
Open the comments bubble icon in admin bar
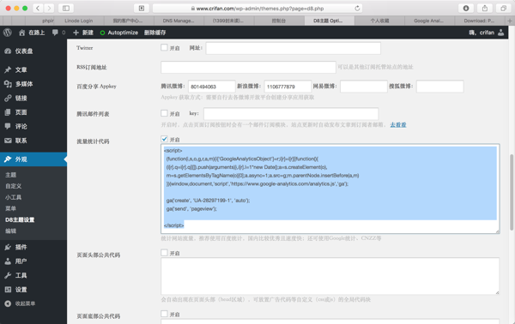(55, 33)
